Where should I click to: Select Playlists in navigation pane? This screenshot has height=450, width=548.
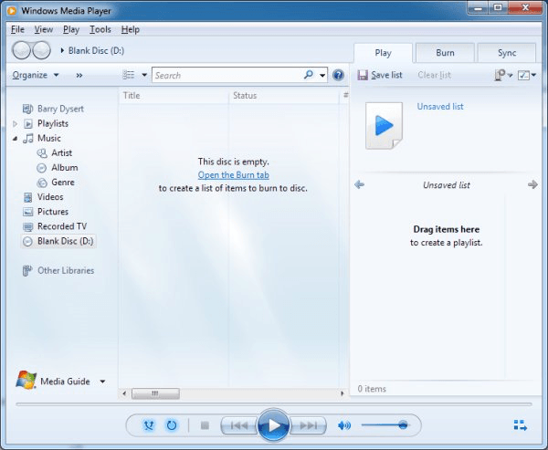[53, 123]
